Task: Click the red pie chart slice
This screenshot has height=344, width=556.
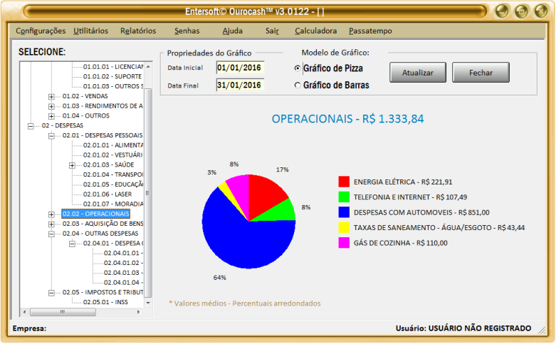Action: tap(264, 195)
